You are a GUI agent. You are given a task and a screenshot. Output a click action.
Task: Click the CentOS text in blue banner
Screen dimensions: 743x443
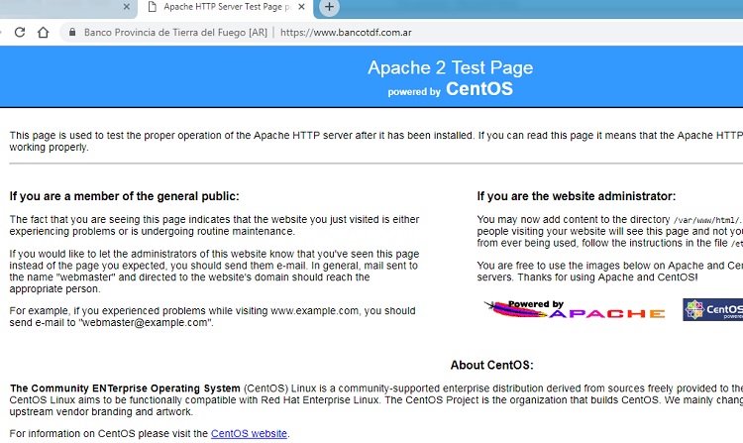click(479, 89)
